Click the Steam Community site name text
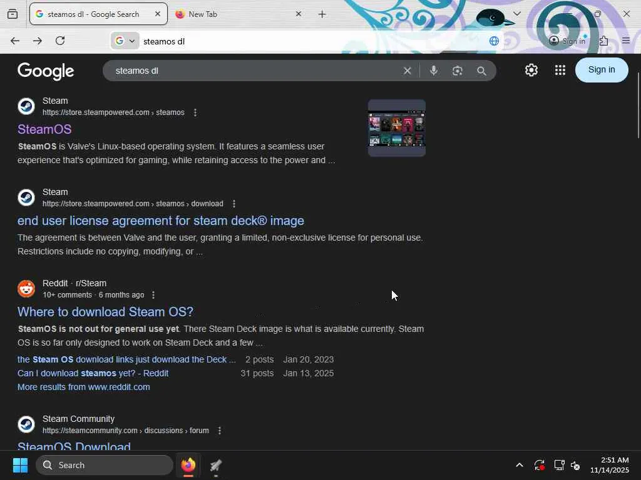This screenshot has width=641, height=480. point(78,419)
